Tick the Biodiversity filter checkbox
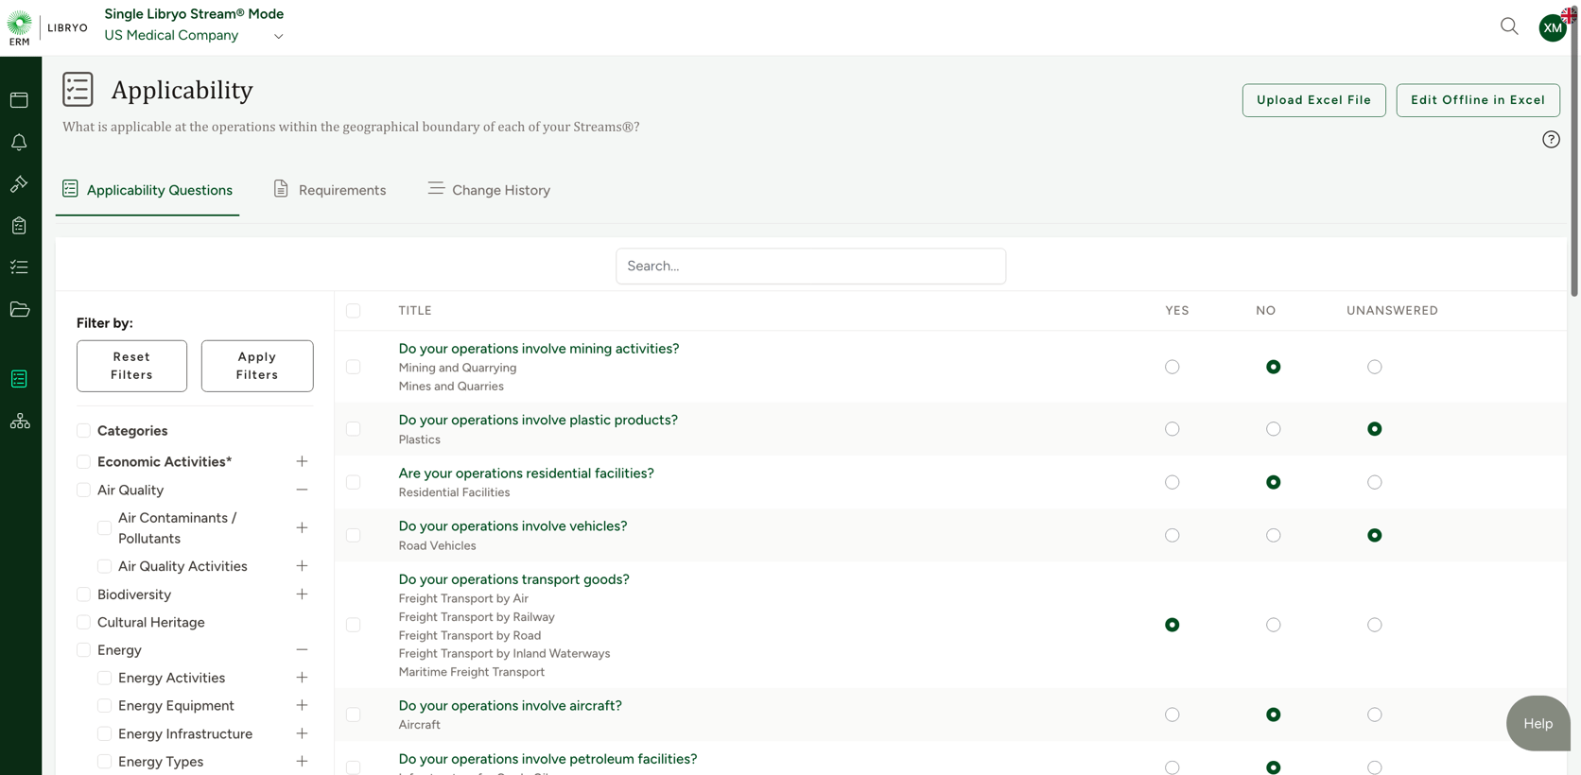 (83, 594)
